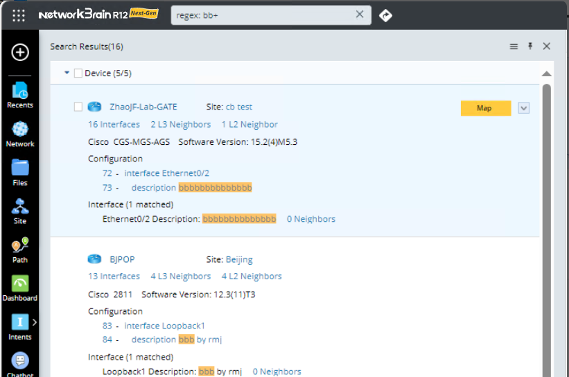Open Path in the sidebar
The width and height of the screenshot is (569, 377).
click(x=20, y=250)
